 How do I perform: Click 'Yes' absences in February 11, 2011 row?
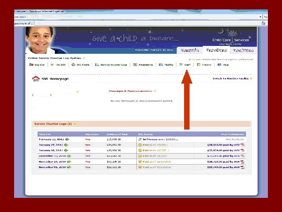tap(88, 139)
